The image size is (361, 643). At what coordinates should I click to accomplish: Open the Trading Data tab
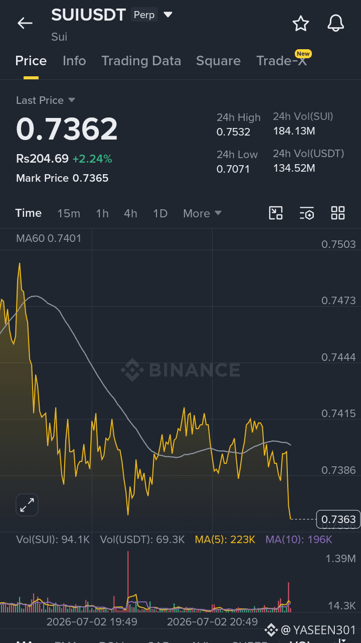pos(141,61)
